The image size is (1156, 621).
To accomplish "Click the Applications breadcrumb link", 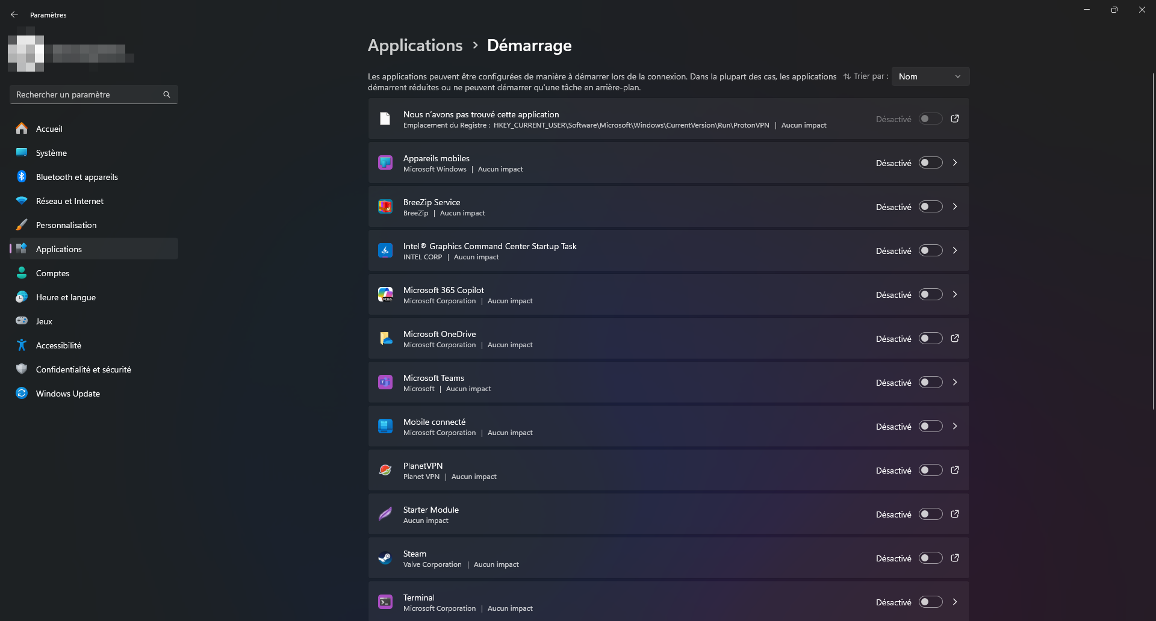I will [415, 46].
